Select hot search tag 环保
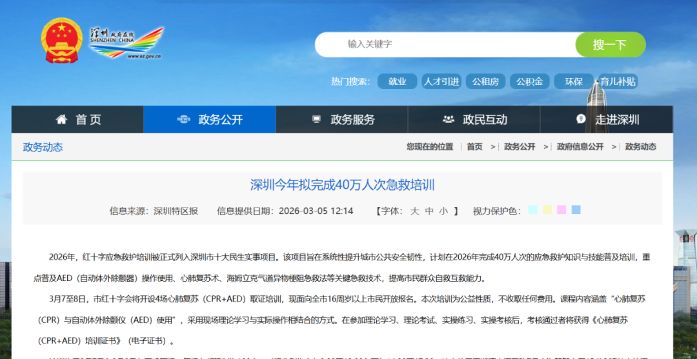The image size is (697, 359). pos(574,82)
